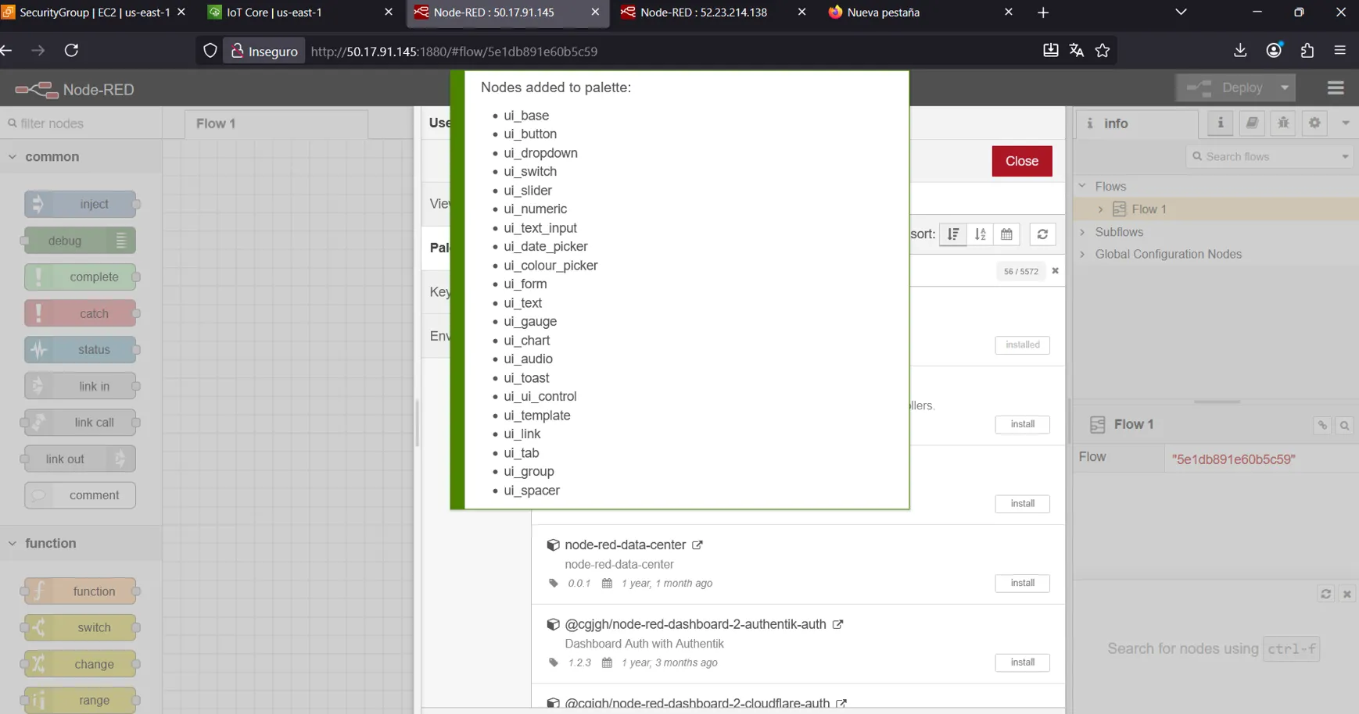Sort modules by most recent date
Viewport: 1359px width, 714px height.
point(1006,234)
